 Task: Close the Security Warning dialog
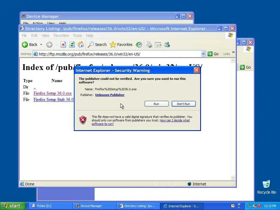[x=197, y=70]
